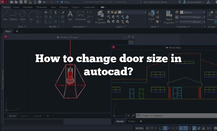Click MODEL space button in status bar
This screenshot has height=131, width=217.
[x=139, y=128]
